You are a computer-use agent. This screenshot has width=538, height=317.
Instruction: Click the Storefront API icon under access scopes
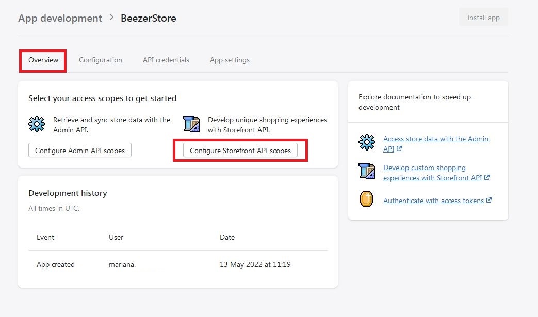(191, 125)
